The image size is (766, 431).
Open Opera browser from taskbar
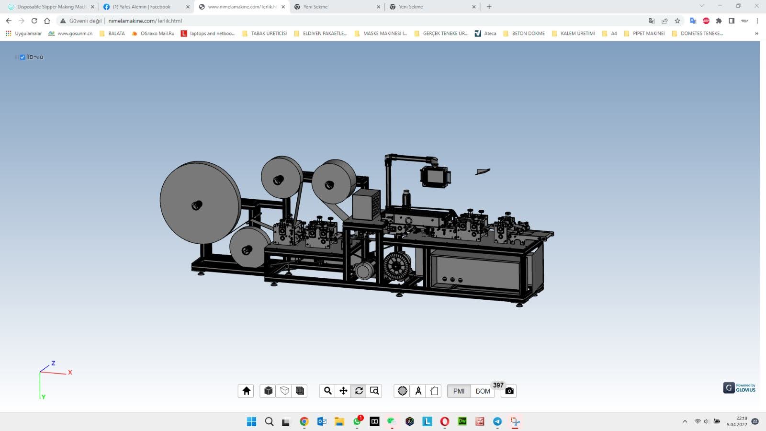click(445, 421)
